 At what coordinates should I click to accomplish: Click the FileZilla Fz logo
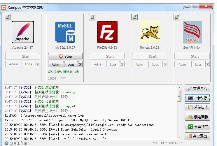[107, 32]
